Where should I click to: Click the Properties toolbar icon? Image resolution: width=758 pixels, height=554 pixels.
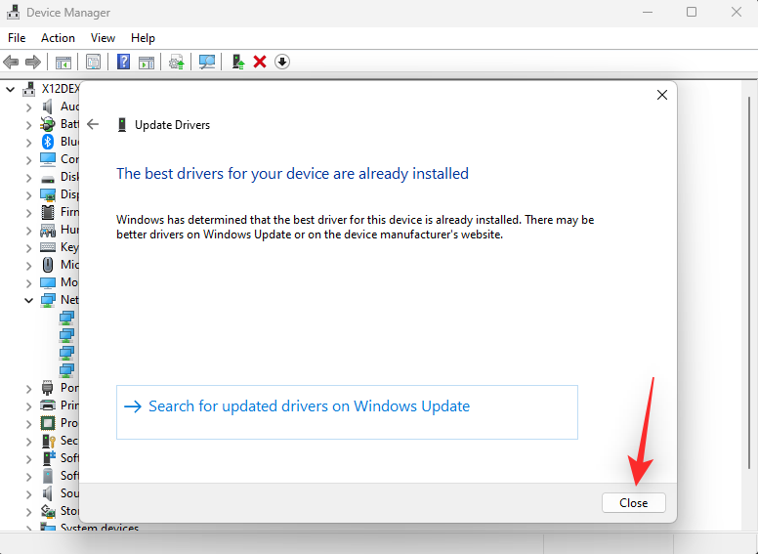[93, 62]
